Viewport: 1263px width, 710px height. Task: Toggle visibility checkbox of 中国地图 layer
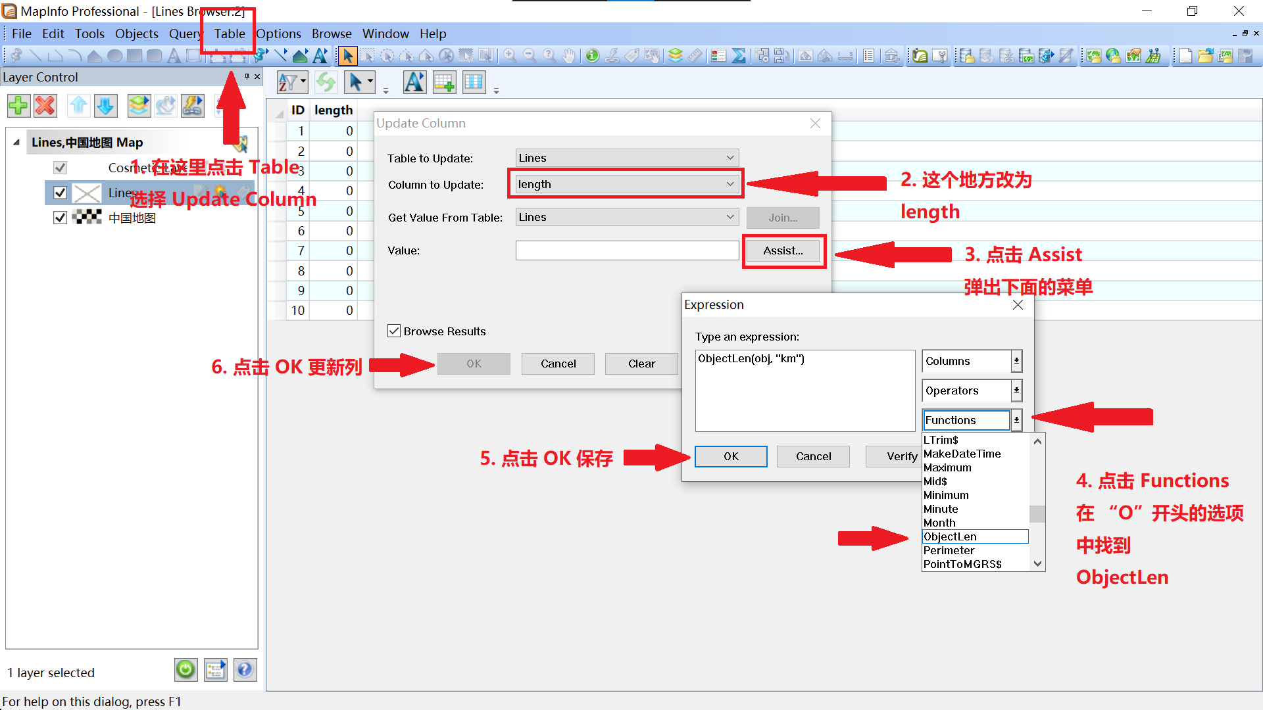coord(60,218)
